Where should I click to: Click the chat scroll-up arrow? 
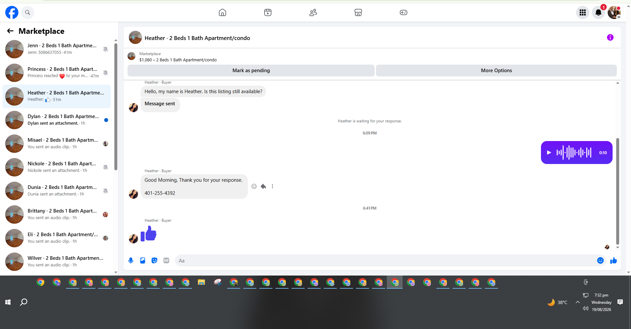(x=618, y=83)
